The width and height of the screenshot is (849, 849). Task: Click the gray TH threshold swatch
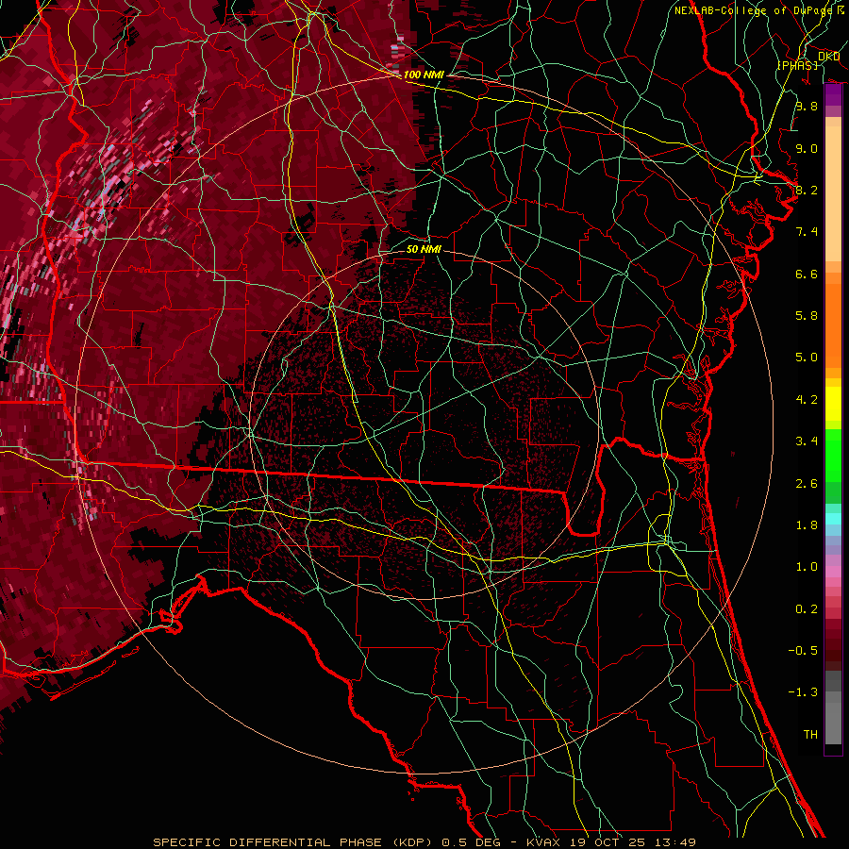tap(833, 733)
